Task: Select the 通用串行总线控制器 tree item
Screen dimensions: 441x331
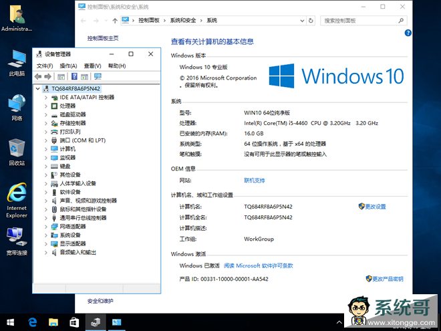Action: click(84, 218)
